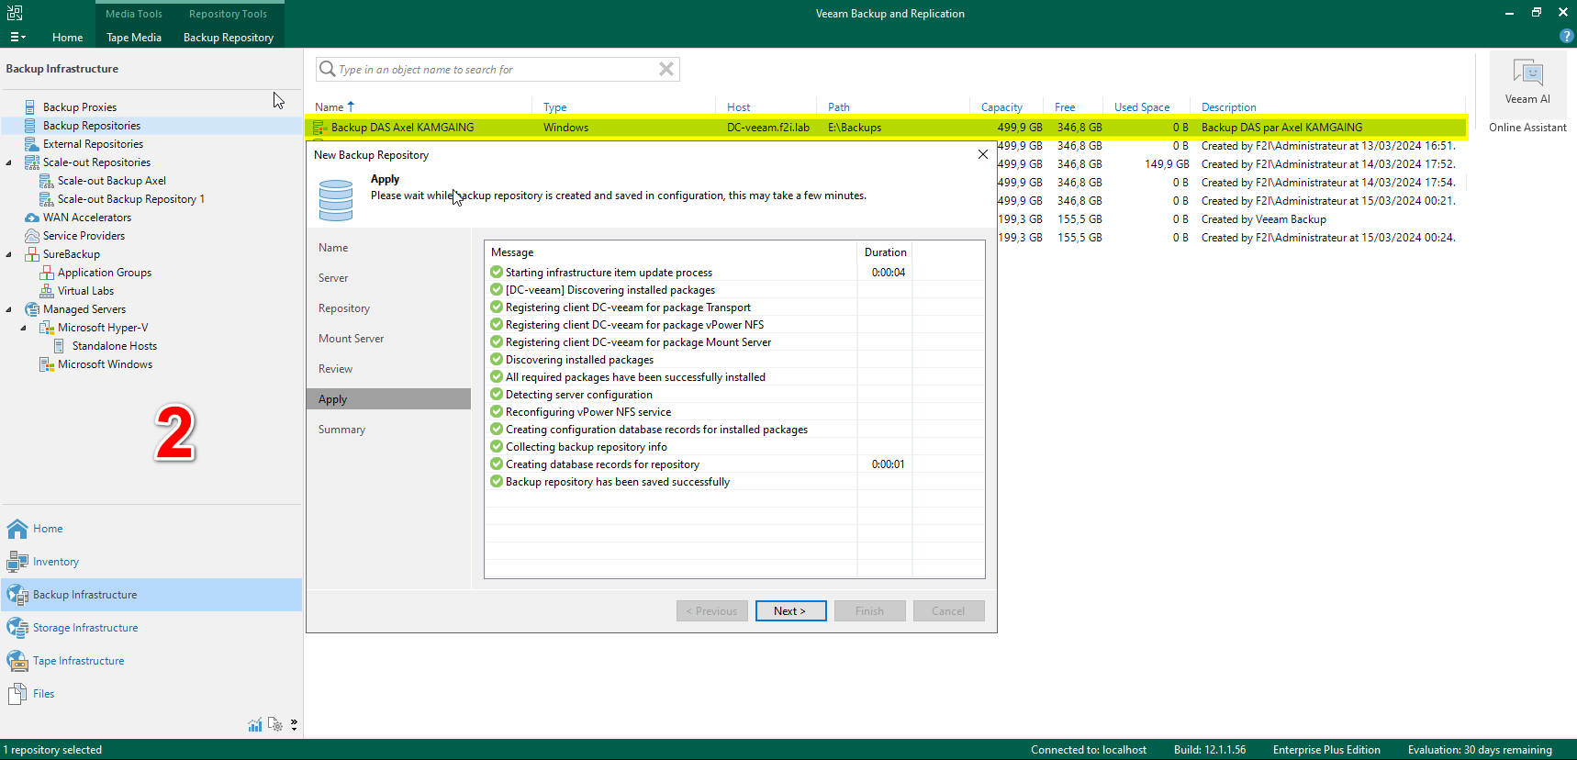Collapse the SureBackup tree node
The width and height of the screenshot is (1577, 760).
9,254
